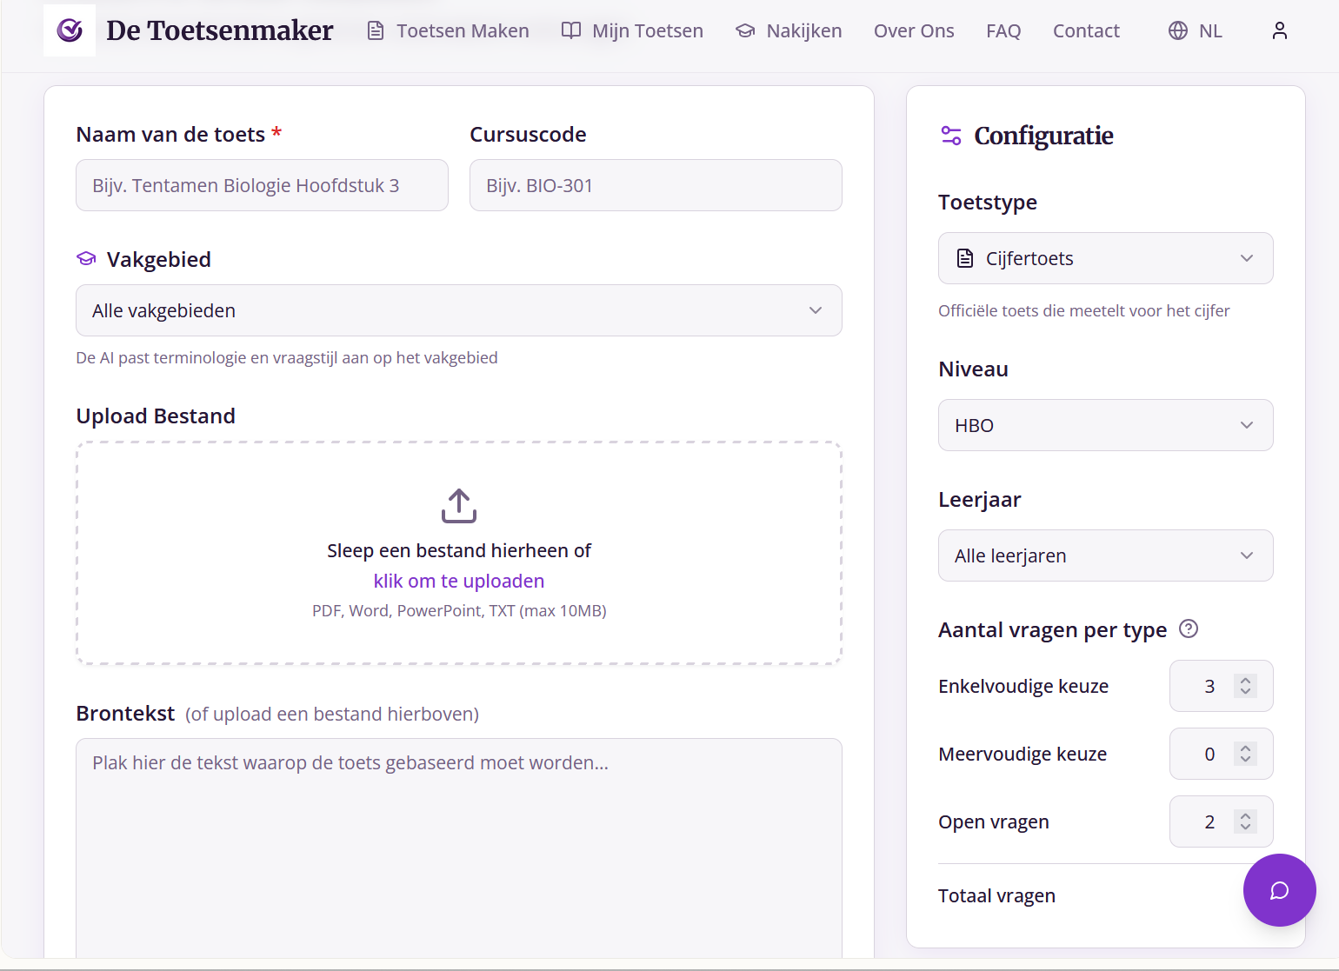Expand the Vakgebied dropdown
1339x971 pixels.
(x=458, y=310)
